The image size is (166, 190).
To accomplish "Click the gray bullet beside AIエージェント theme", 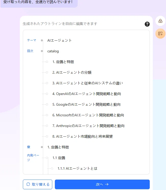I will pyautogui.click(x=42, y=40).
